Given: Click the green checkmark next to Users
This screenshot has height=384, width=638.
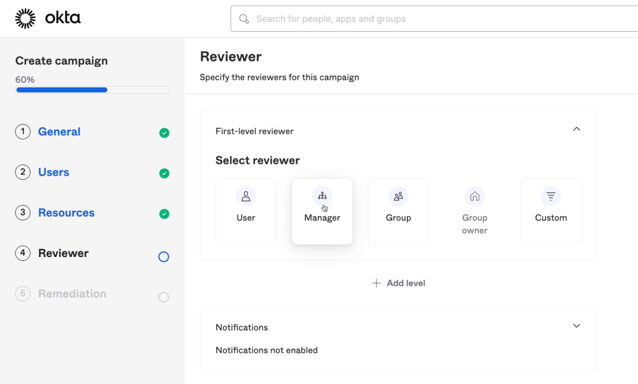Looking at the screenshot, I should [x=164, y=173].
